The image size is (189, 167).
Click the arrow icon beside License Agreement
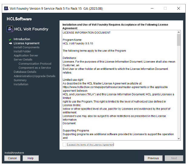tap(10, 43)
